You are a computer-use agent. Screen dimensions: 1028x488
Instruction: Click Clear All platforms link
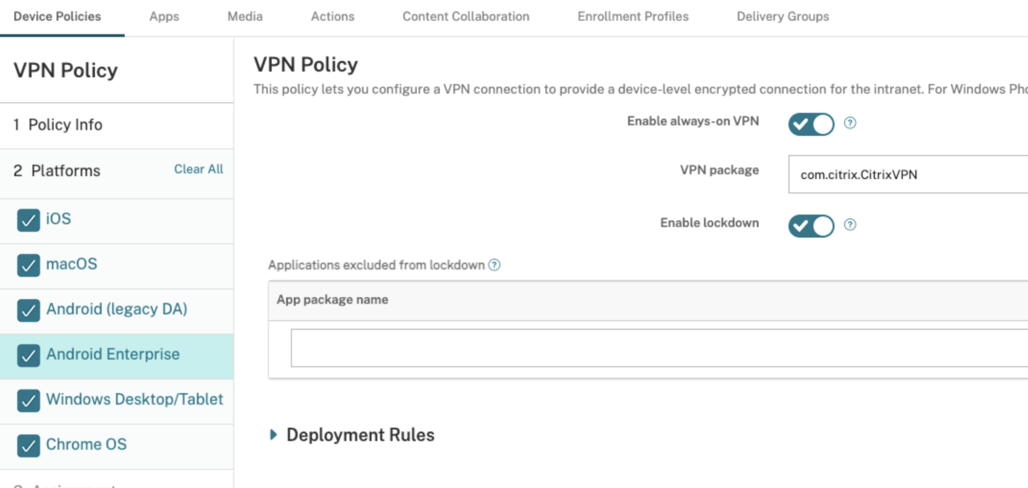(x=198, y=169)
